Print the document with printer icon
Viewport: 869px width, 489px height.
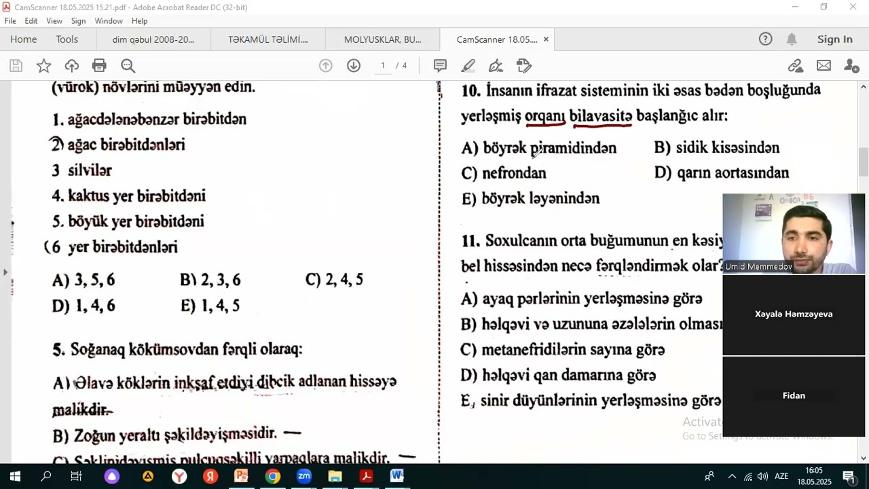(x=99, y=66)
